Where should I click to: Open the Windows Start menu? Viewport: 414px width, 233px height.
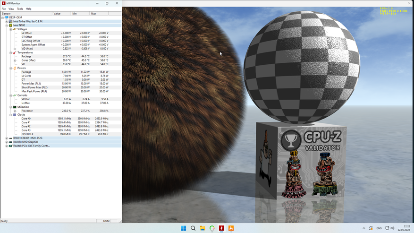tap(184, 228)
